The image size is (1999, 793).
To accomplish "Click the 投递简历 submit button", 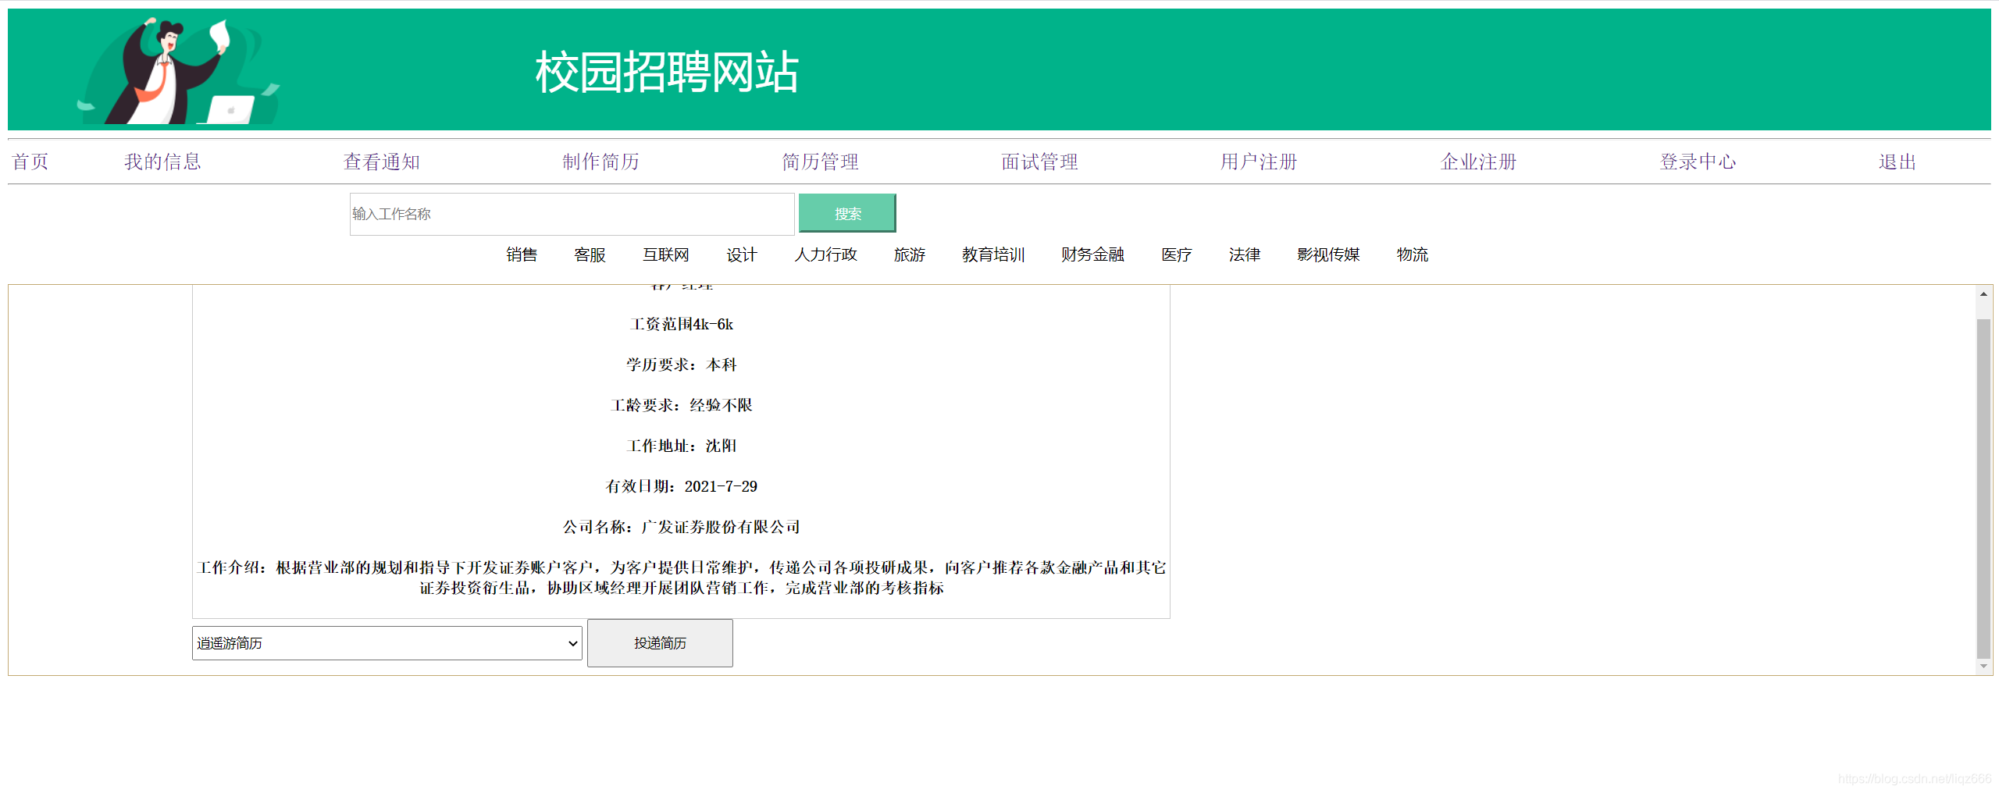I will tap(660, 643).
